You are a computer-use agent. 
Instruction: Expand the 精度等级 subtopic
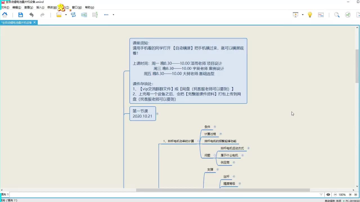point(240,183)
